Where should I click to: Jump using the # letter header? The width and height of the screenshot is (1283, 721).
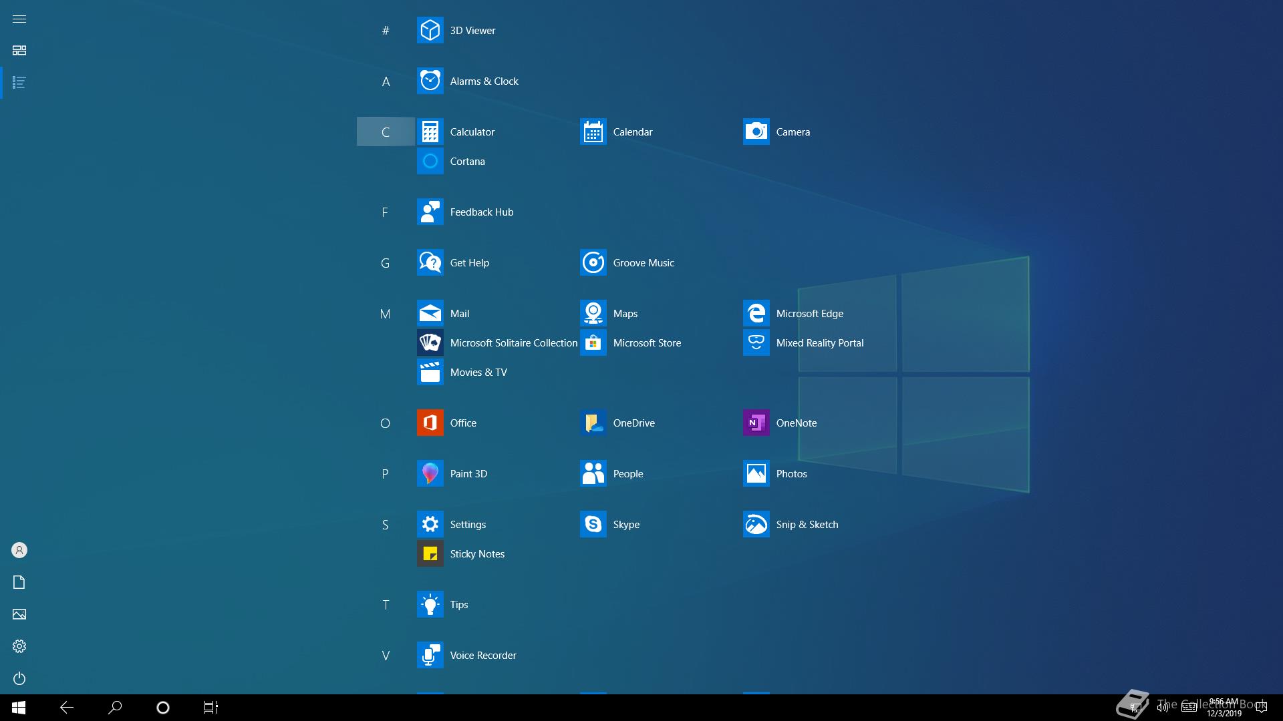(x=386, y=30)
